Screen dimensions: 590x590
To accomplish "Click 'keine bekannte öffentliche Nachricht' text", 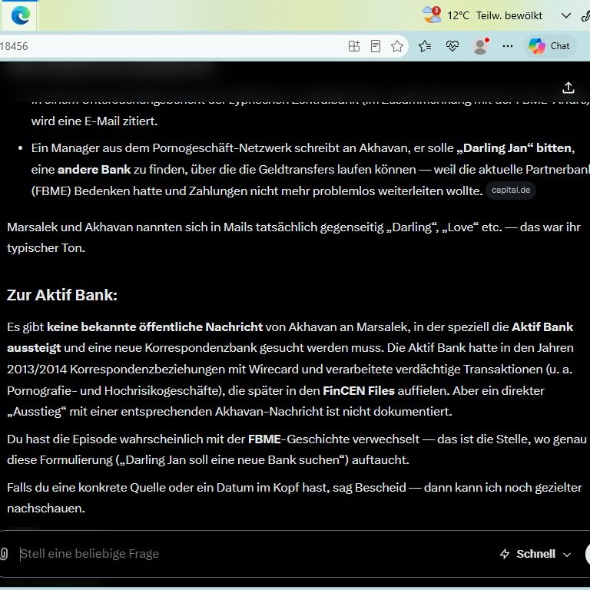I will (154, 326).
